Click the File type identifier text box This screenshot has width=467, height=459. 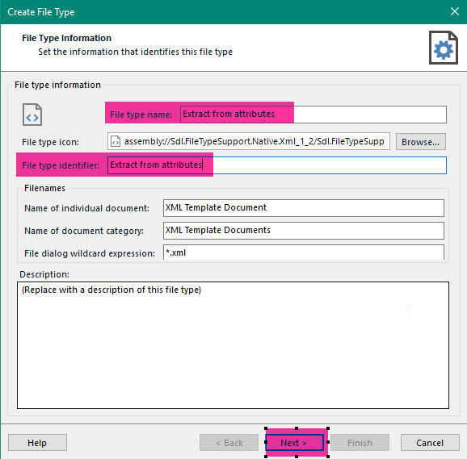[x=276, y=165]
